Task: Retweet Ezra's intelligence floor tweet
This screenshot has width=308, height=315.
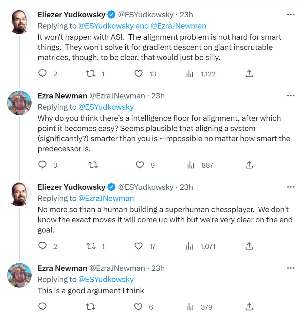Action: click(x=93, y=165)
